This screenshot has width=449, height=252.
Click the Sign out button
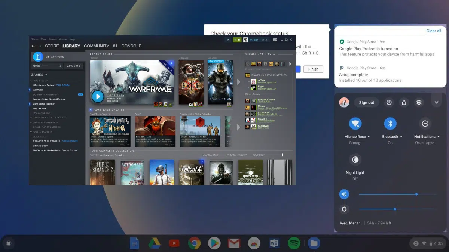(367, 102)
